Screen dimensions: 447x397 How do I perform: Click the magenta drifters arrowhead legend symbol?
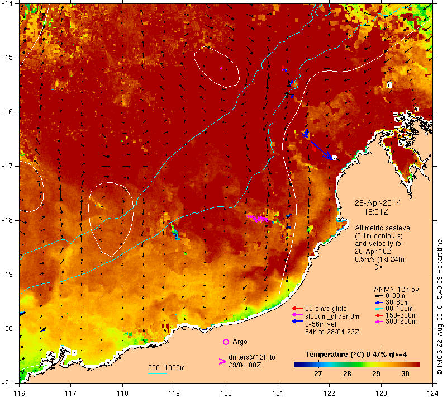222,361
